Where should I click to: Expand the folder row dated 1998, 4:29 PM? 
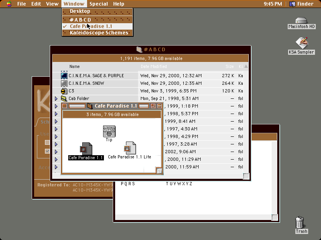(56, 136)
